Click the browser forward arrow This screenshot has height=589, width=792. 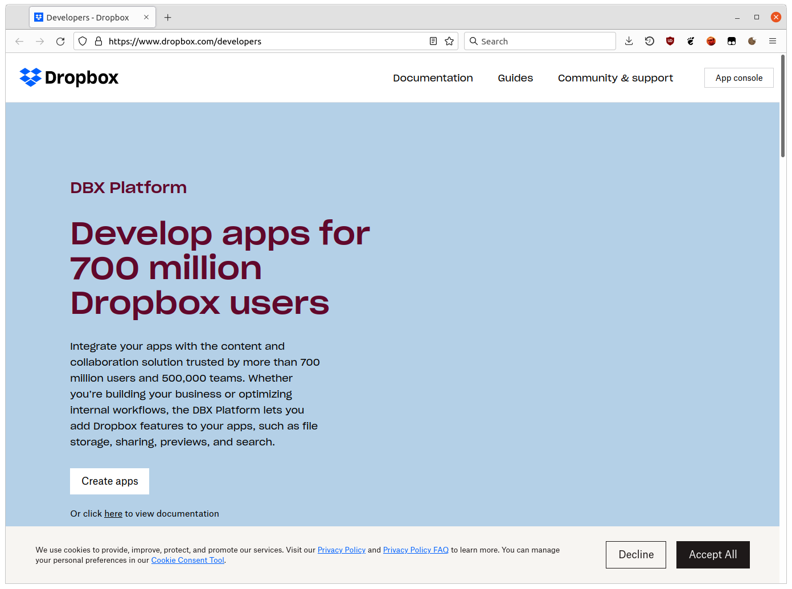pos(40,41)
